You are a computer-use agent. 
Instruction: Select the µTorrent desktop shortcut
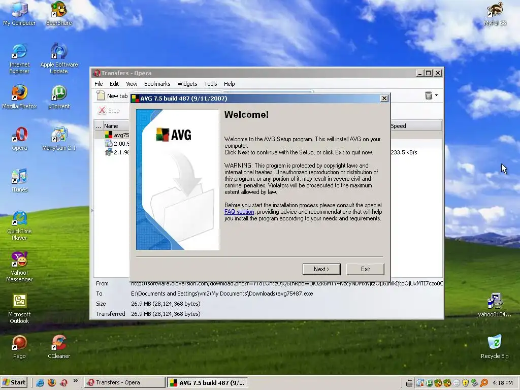59,97
